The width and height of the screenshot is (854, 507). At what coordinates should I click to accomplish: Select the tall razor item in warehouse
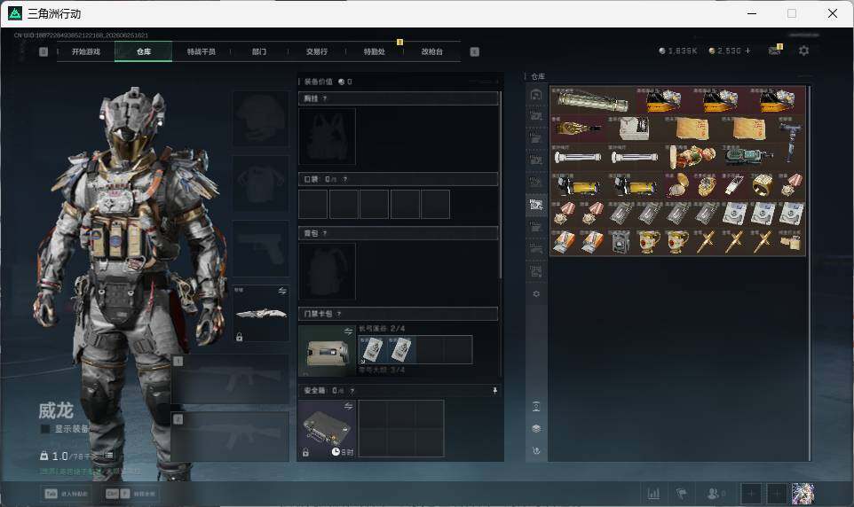pyautogui.click(x=790, y=143)
